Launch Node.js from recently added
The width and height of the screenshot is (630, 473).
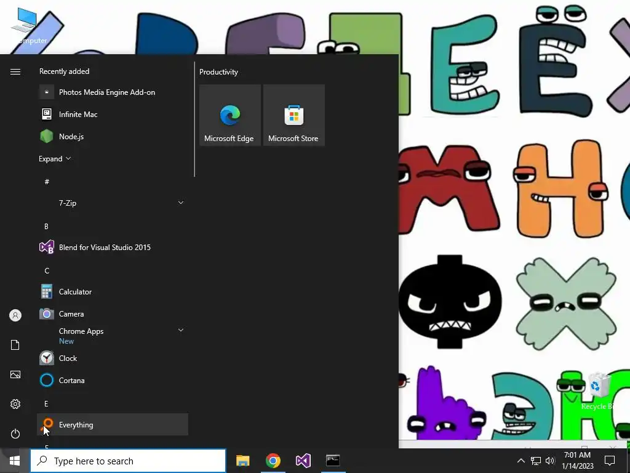(113, 136)
